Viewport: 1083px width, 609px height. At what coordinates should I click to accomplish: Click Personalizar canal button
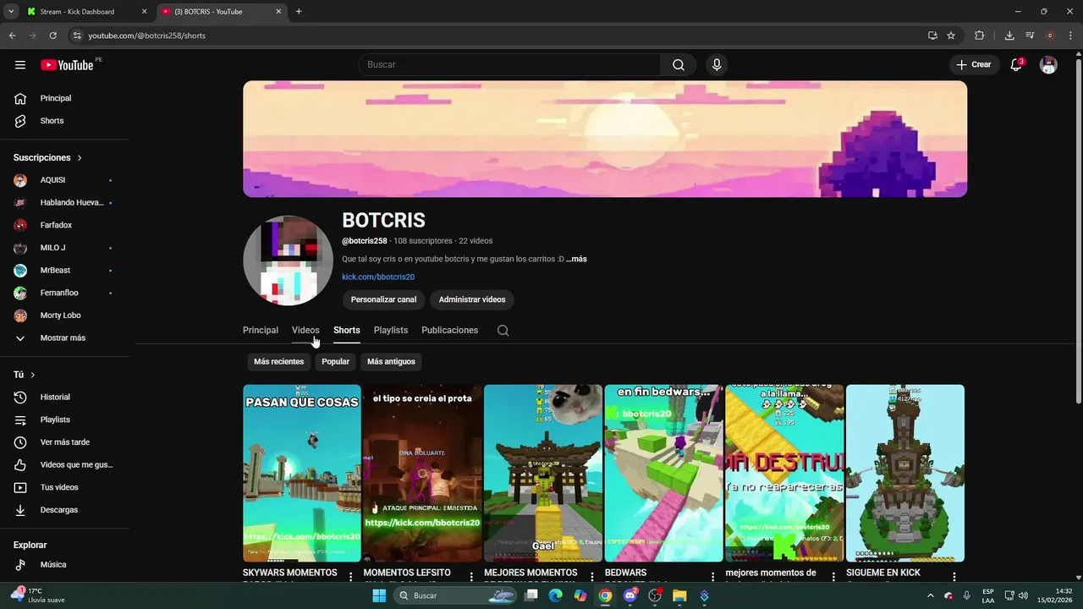[x=384, y=299]
